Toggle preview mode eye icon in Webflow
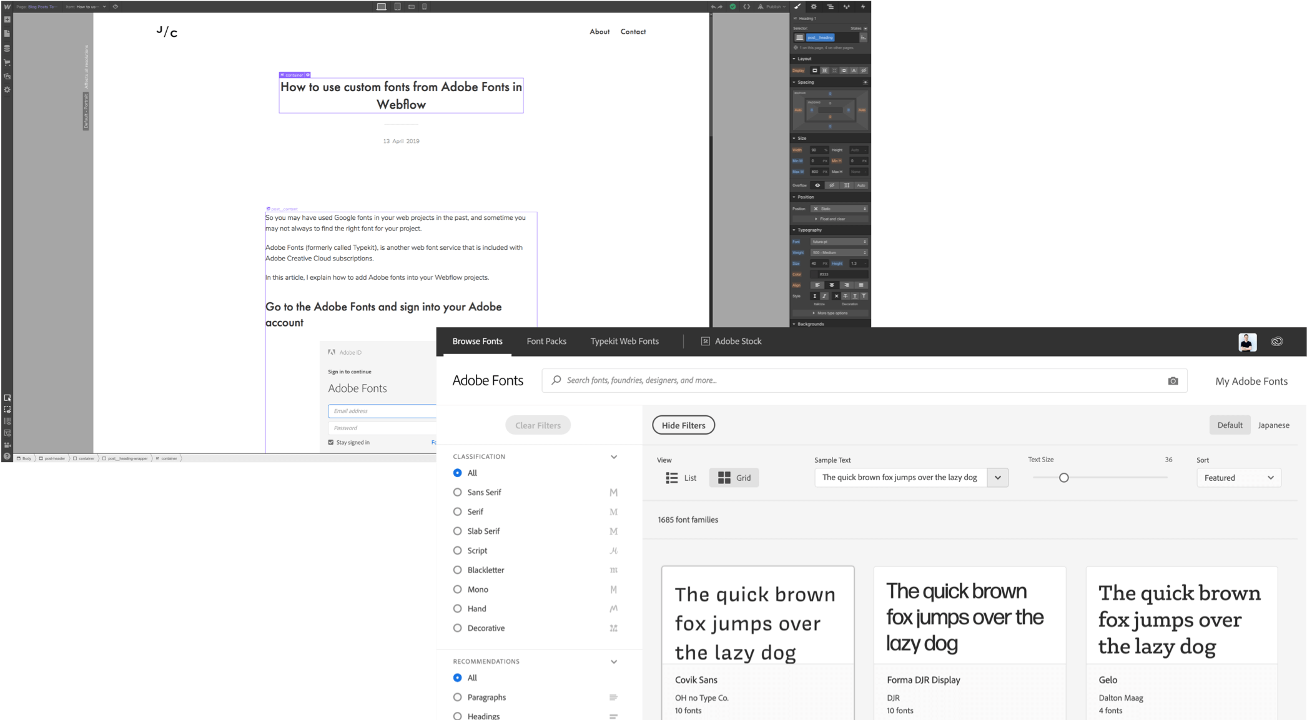Viewport: 1307px width, 720px height. click(115, 7)
